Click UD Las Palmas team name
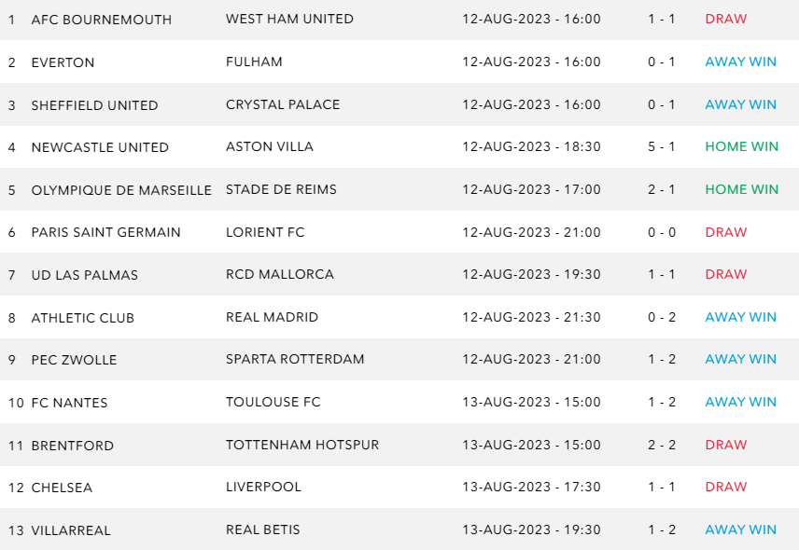The width and height of the screenshot is (799, 550). 84,275
